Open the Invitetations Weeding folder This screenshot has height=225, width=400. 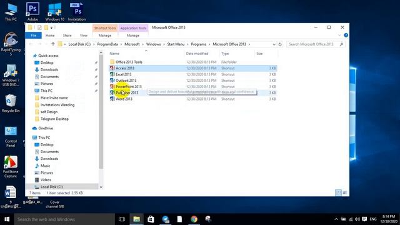click(57, 105)
